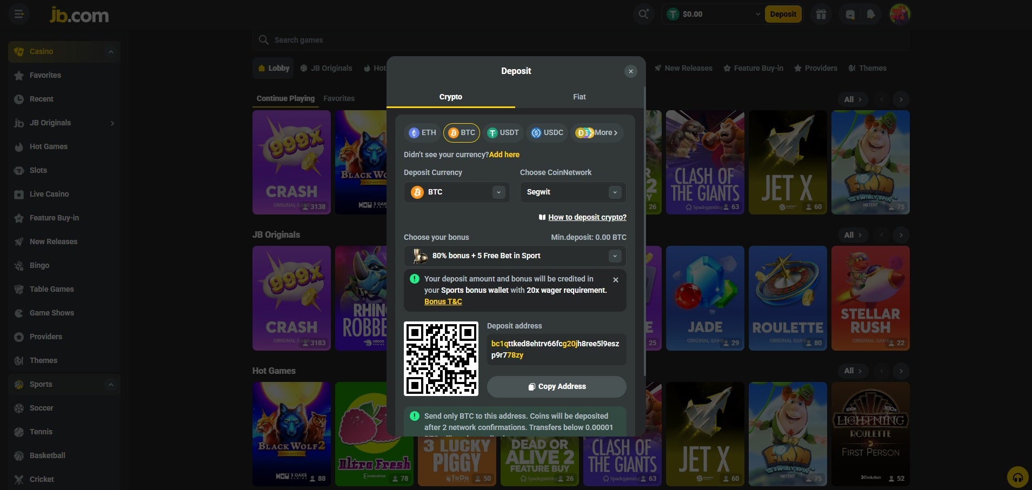The width and height of the screenshot is (1032, 490).
Task: Open Hot Games in the sidebar
Action: point(64,146)
